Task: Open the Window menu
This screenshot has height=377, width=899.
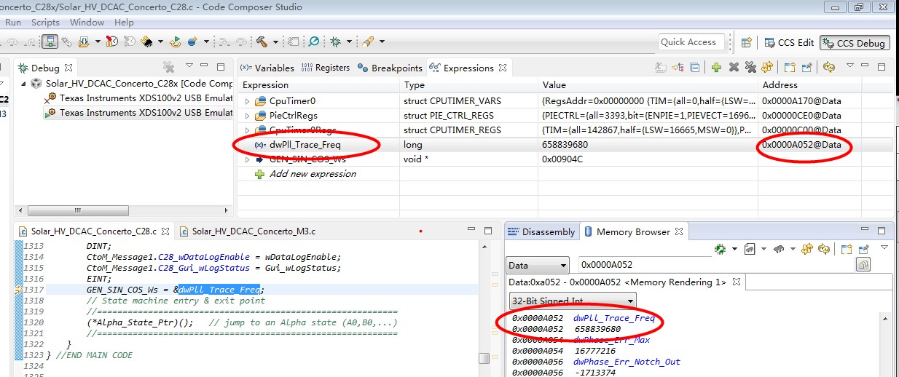Action: tap(87, 23)
